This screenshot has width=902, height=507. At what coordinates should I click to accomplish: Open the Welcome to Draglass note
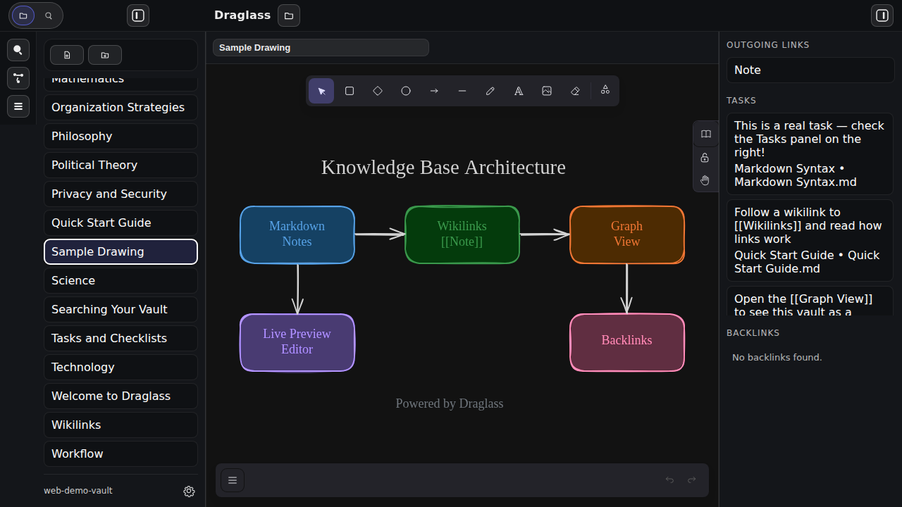(121, 396)
